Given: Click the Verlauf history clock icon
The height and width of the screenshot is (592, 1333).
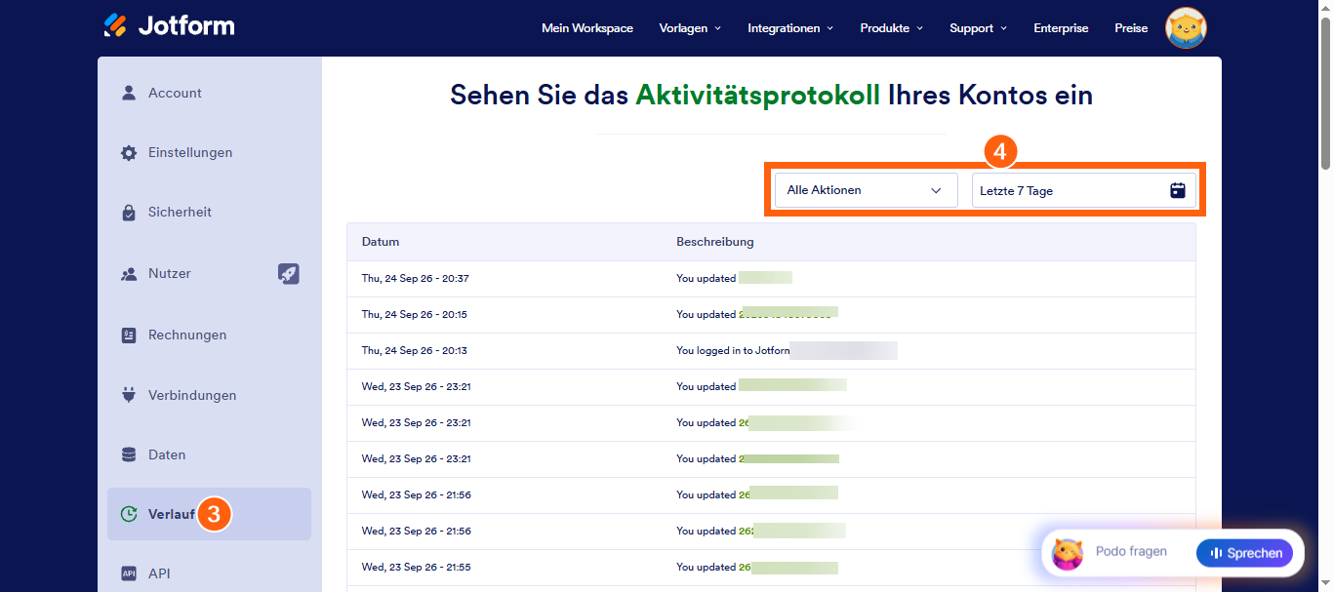Looking at the screenshot, I should coord(128,514).
